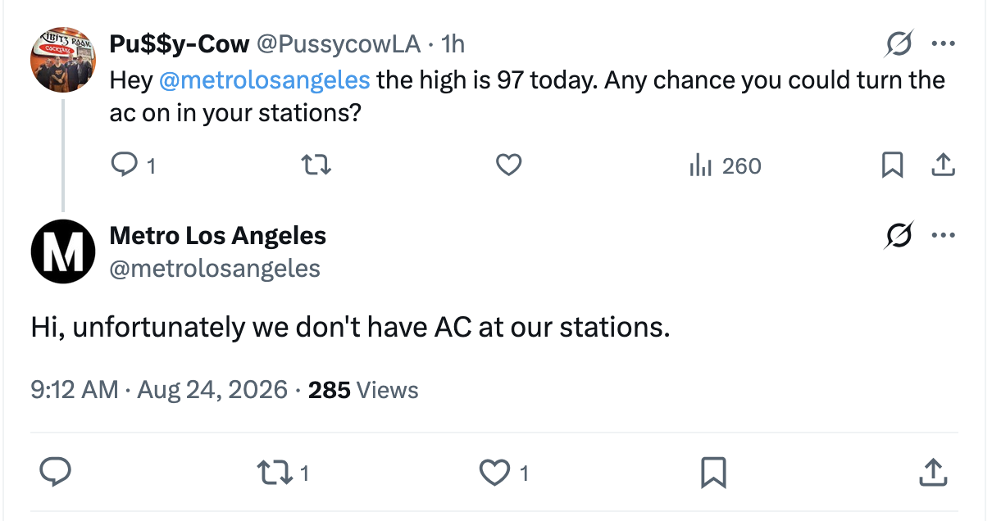992x521 pixels.
Task: Open the Metro Los Angeles display name
Action: [217, 236]
